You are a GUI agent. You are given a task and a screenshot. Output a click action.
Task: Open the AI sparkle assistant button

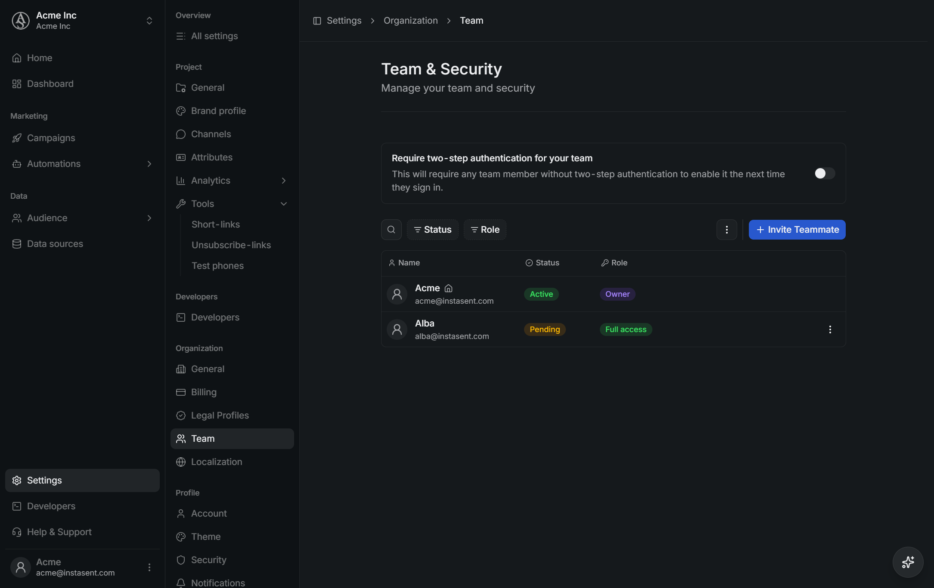pos(908,562)
